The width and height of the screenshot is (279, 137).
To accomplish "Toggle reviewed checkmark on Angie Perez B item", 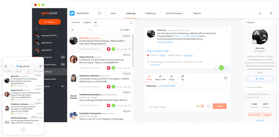I will pyautogui.click(x=113, y=68).
